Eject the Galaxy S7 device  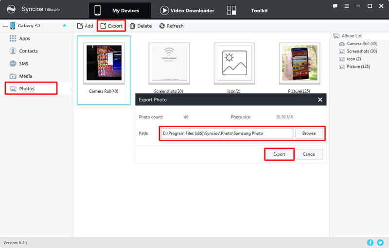point(65,26)
